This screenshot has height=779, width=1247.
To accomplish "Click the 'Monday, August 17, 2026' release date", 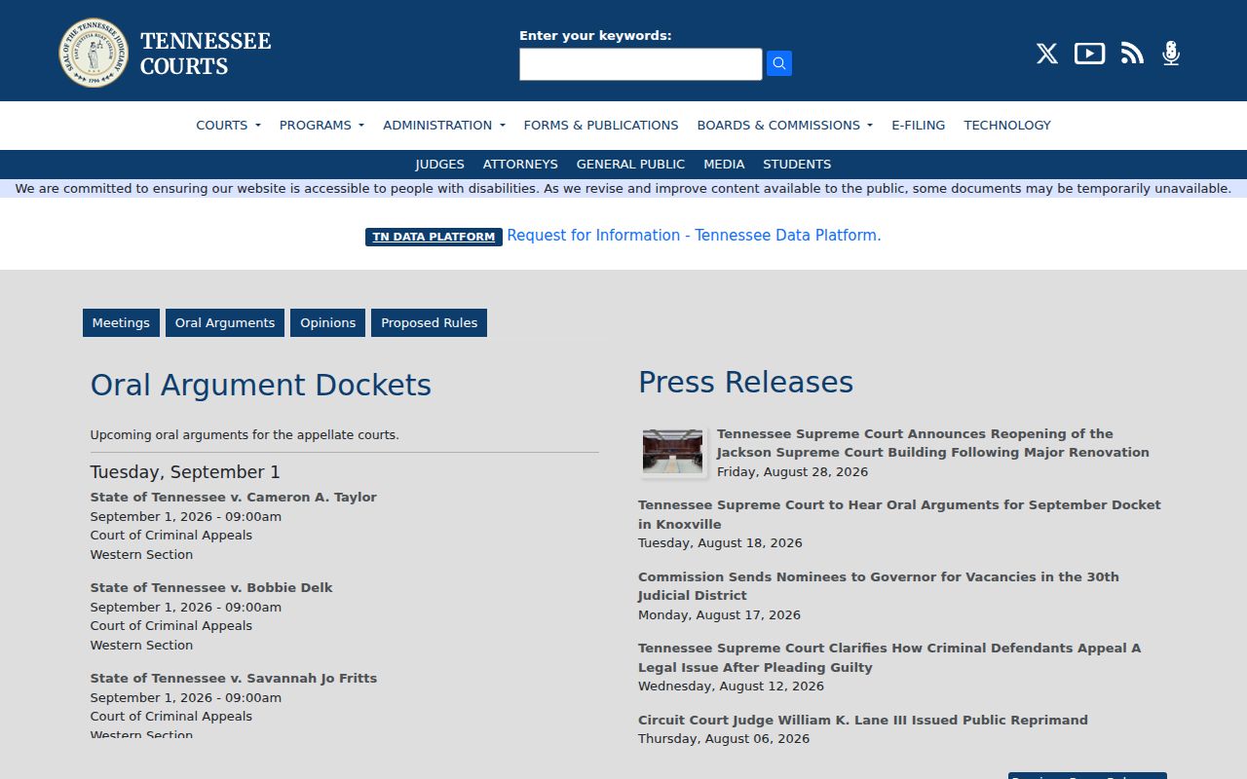I will click(719, 615).
